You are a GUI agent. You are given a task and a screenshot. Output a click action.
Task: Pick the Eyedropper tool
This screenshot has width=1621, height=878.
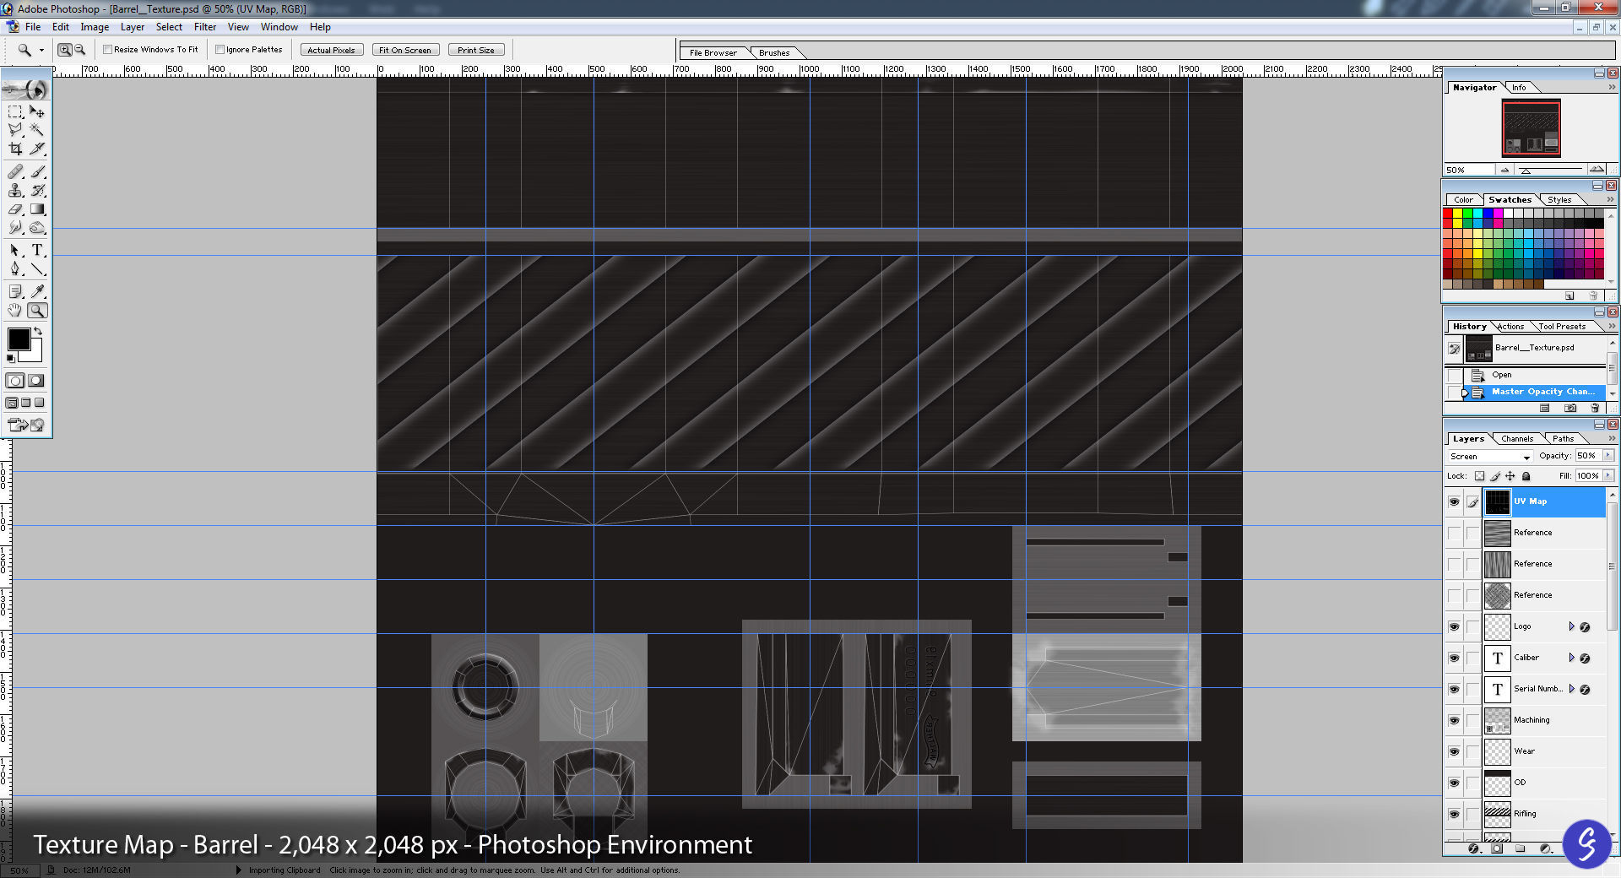point(37,291)
